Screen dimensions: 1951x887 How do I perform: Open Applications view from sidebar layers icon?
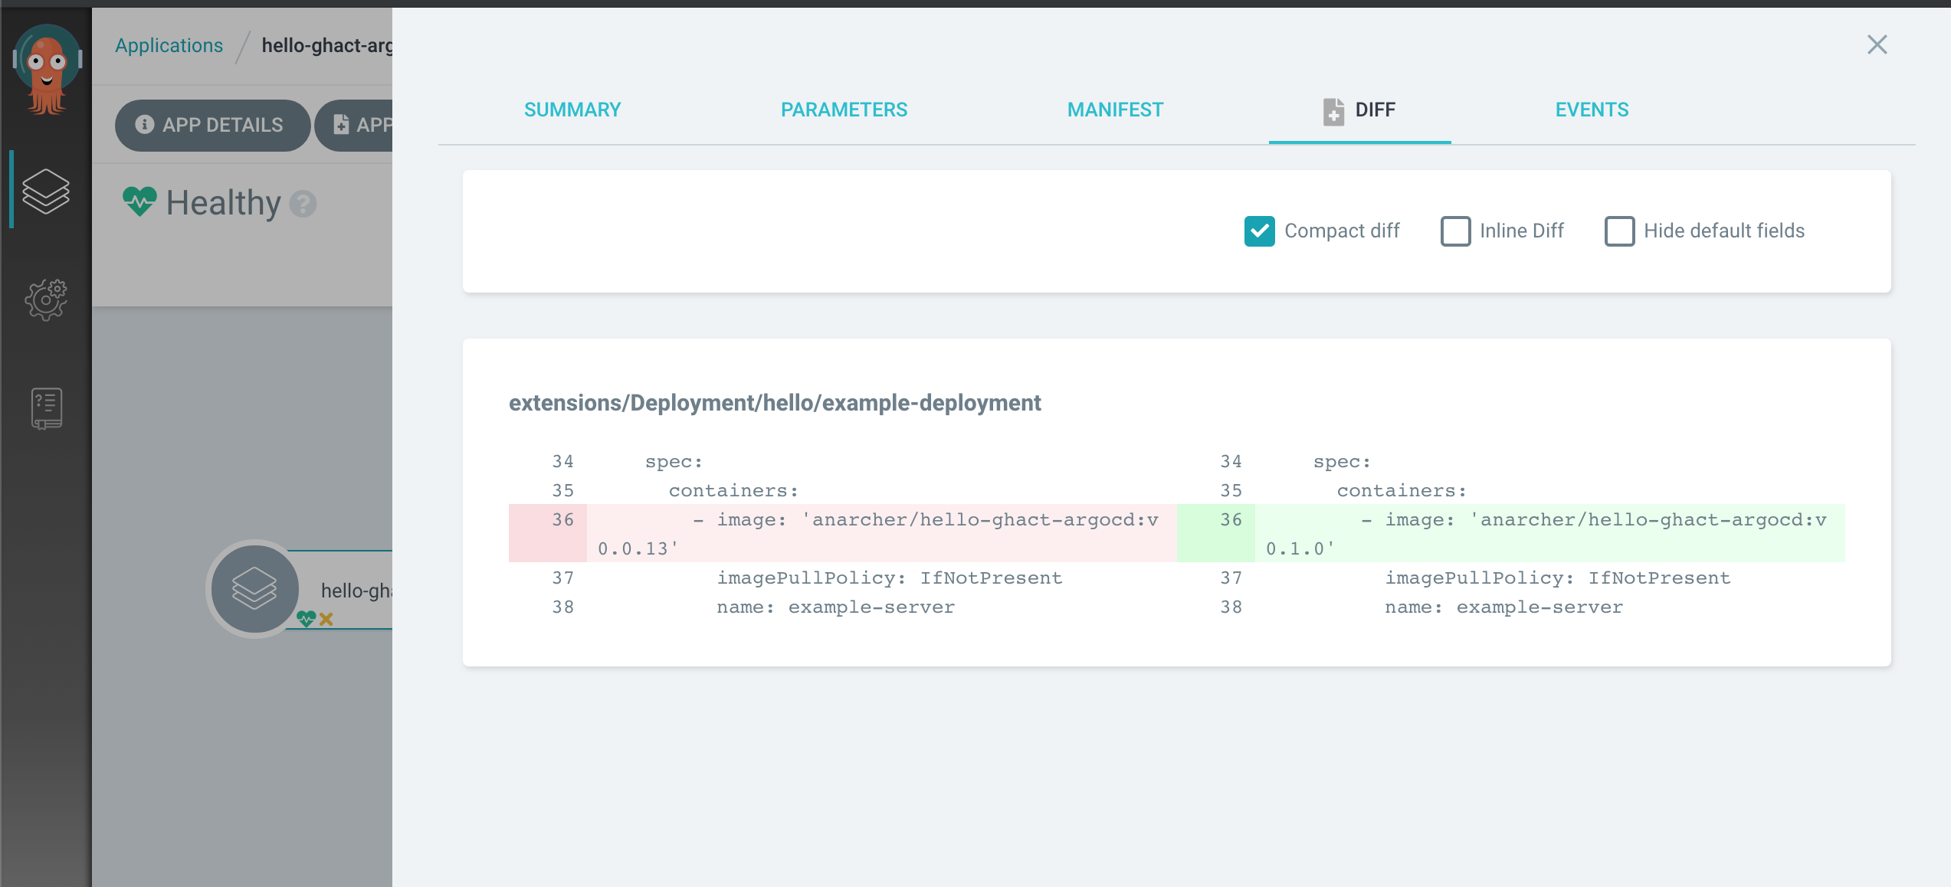tap(46, 191)
